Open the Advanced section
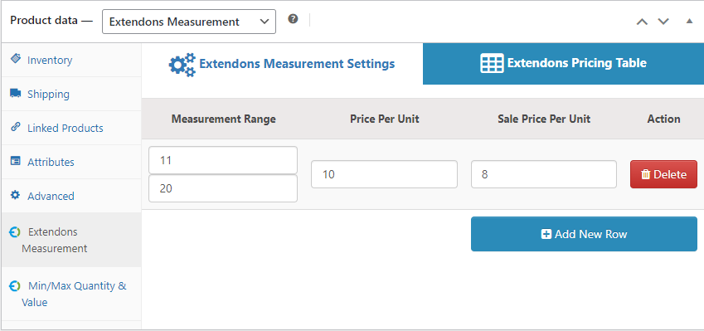Viewport: 704px width, 331px height. click(71, 197)
